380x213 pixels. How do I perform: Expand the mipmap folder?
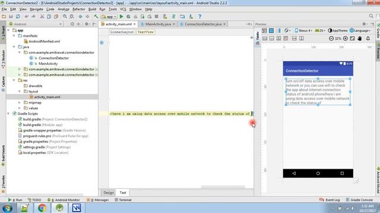coord(20,102)
